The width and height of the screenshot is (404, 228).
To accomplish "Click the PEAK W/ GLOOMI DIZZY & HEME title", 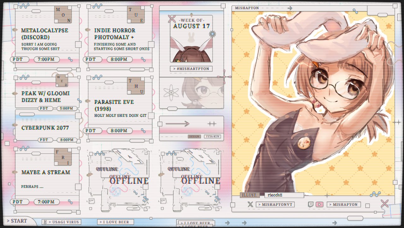I will 46,97.
